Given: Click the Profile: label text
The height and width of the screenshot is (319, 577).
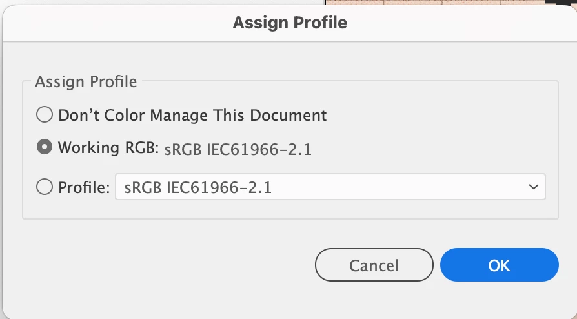Looking at the screenshot, I should pos(84,188).
